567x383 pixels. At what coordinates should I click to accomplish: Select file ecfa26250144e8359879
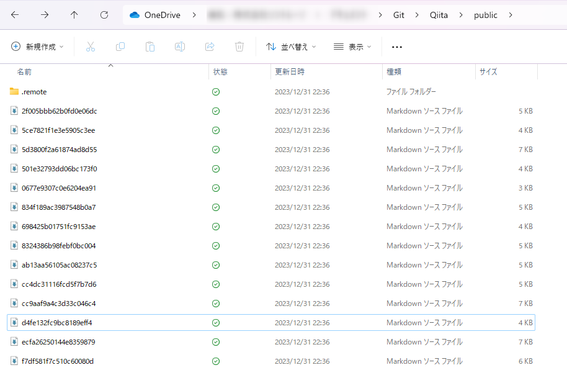(58, 342)
